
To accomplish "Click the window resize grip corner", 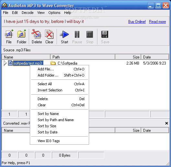I will pyautogui.click(x=167, y=164).
